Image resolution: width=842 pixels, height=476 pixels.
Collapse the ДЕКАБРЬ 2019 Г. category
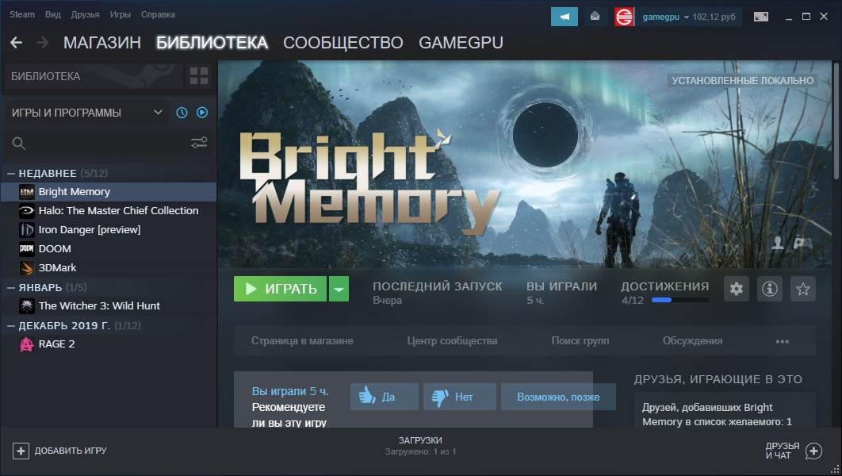pos(11,325)
